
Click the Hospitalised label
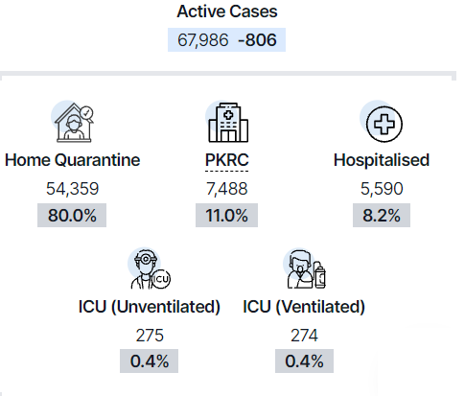point(382,160)
